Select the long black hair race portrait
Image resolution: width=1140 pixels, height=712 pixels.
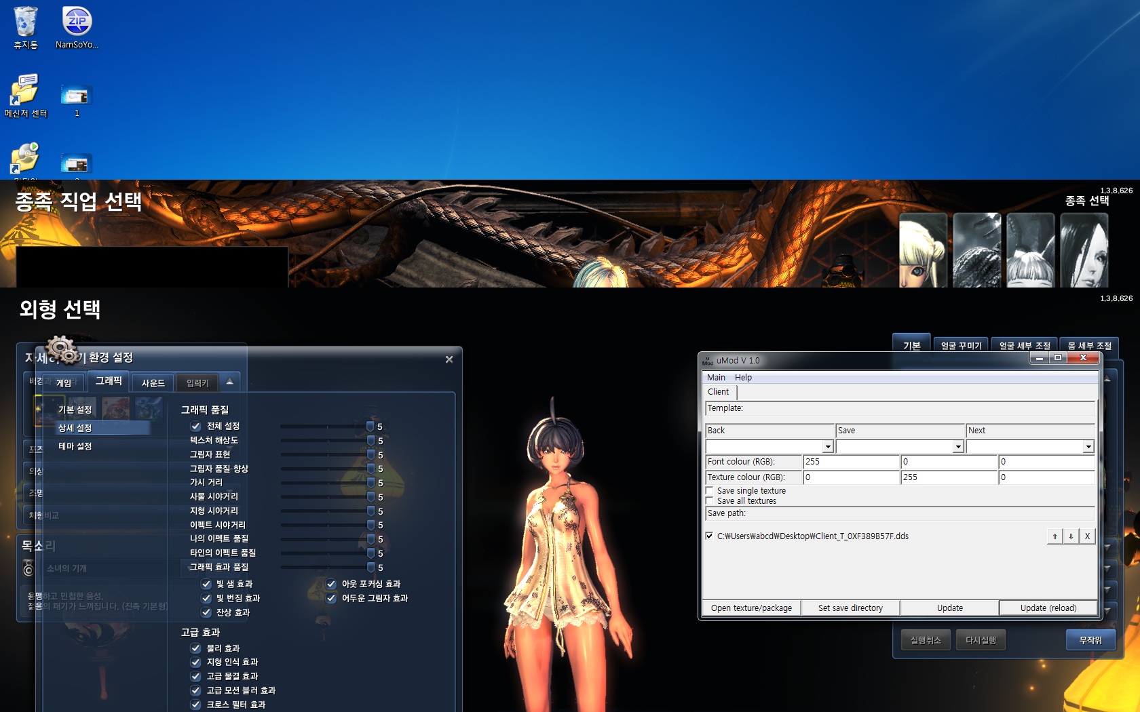[x=1084, y=250]
